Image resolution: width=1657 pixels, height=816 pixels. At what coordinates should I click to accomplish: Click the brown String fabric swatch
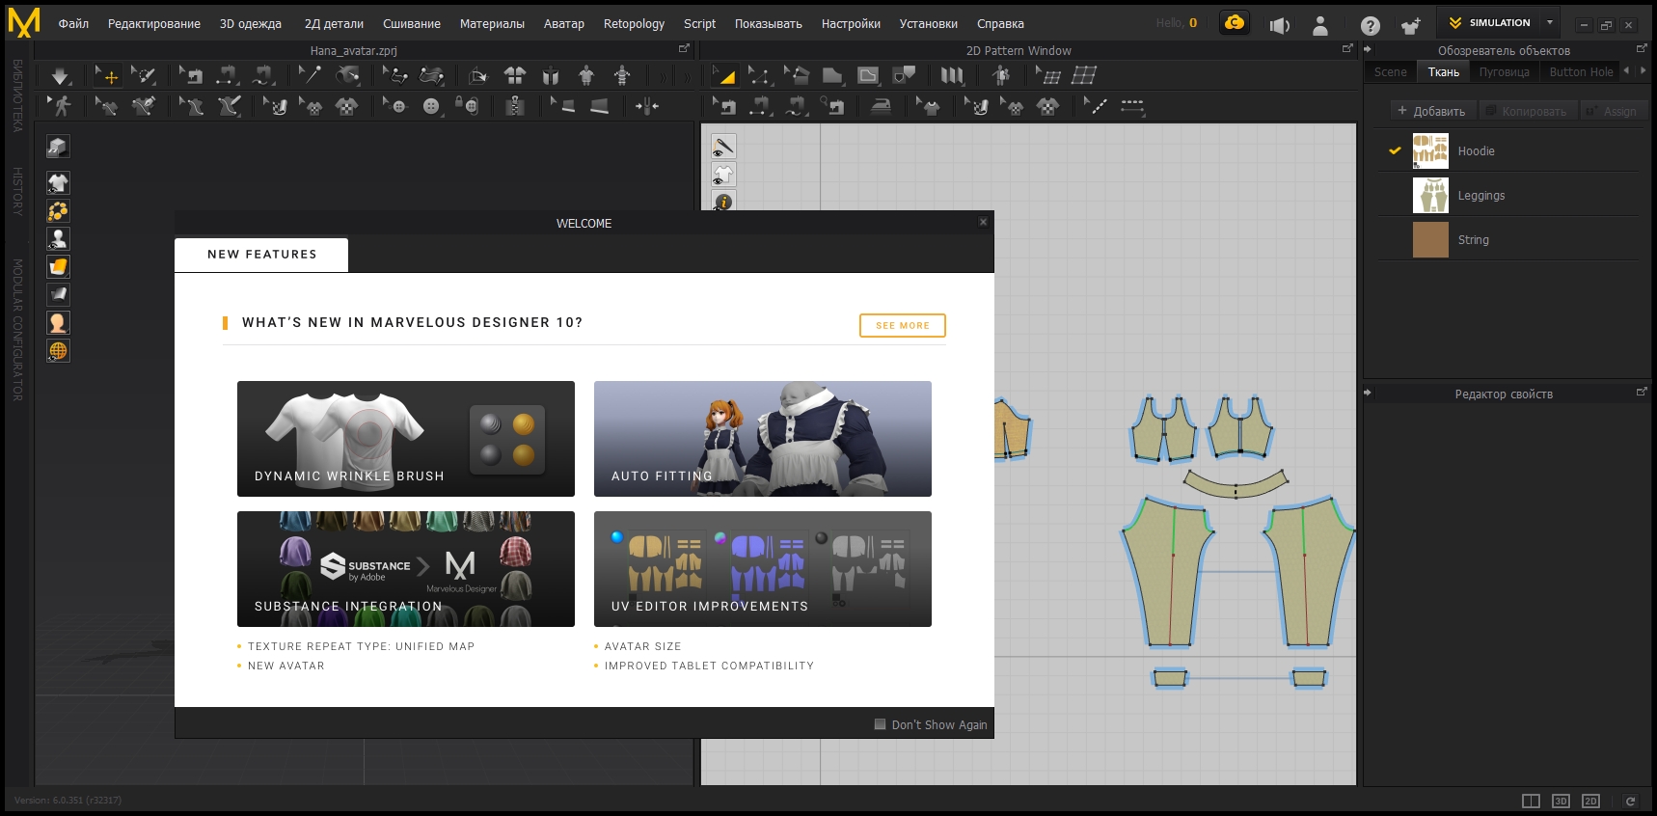point(1430,240)
